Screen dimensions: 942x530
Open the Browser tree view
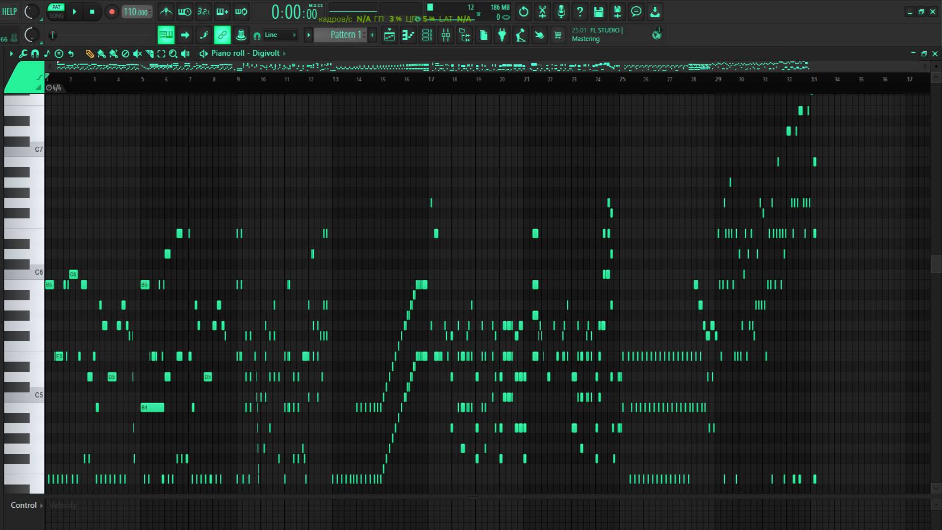pyautogui.click(x=464, y=35)
